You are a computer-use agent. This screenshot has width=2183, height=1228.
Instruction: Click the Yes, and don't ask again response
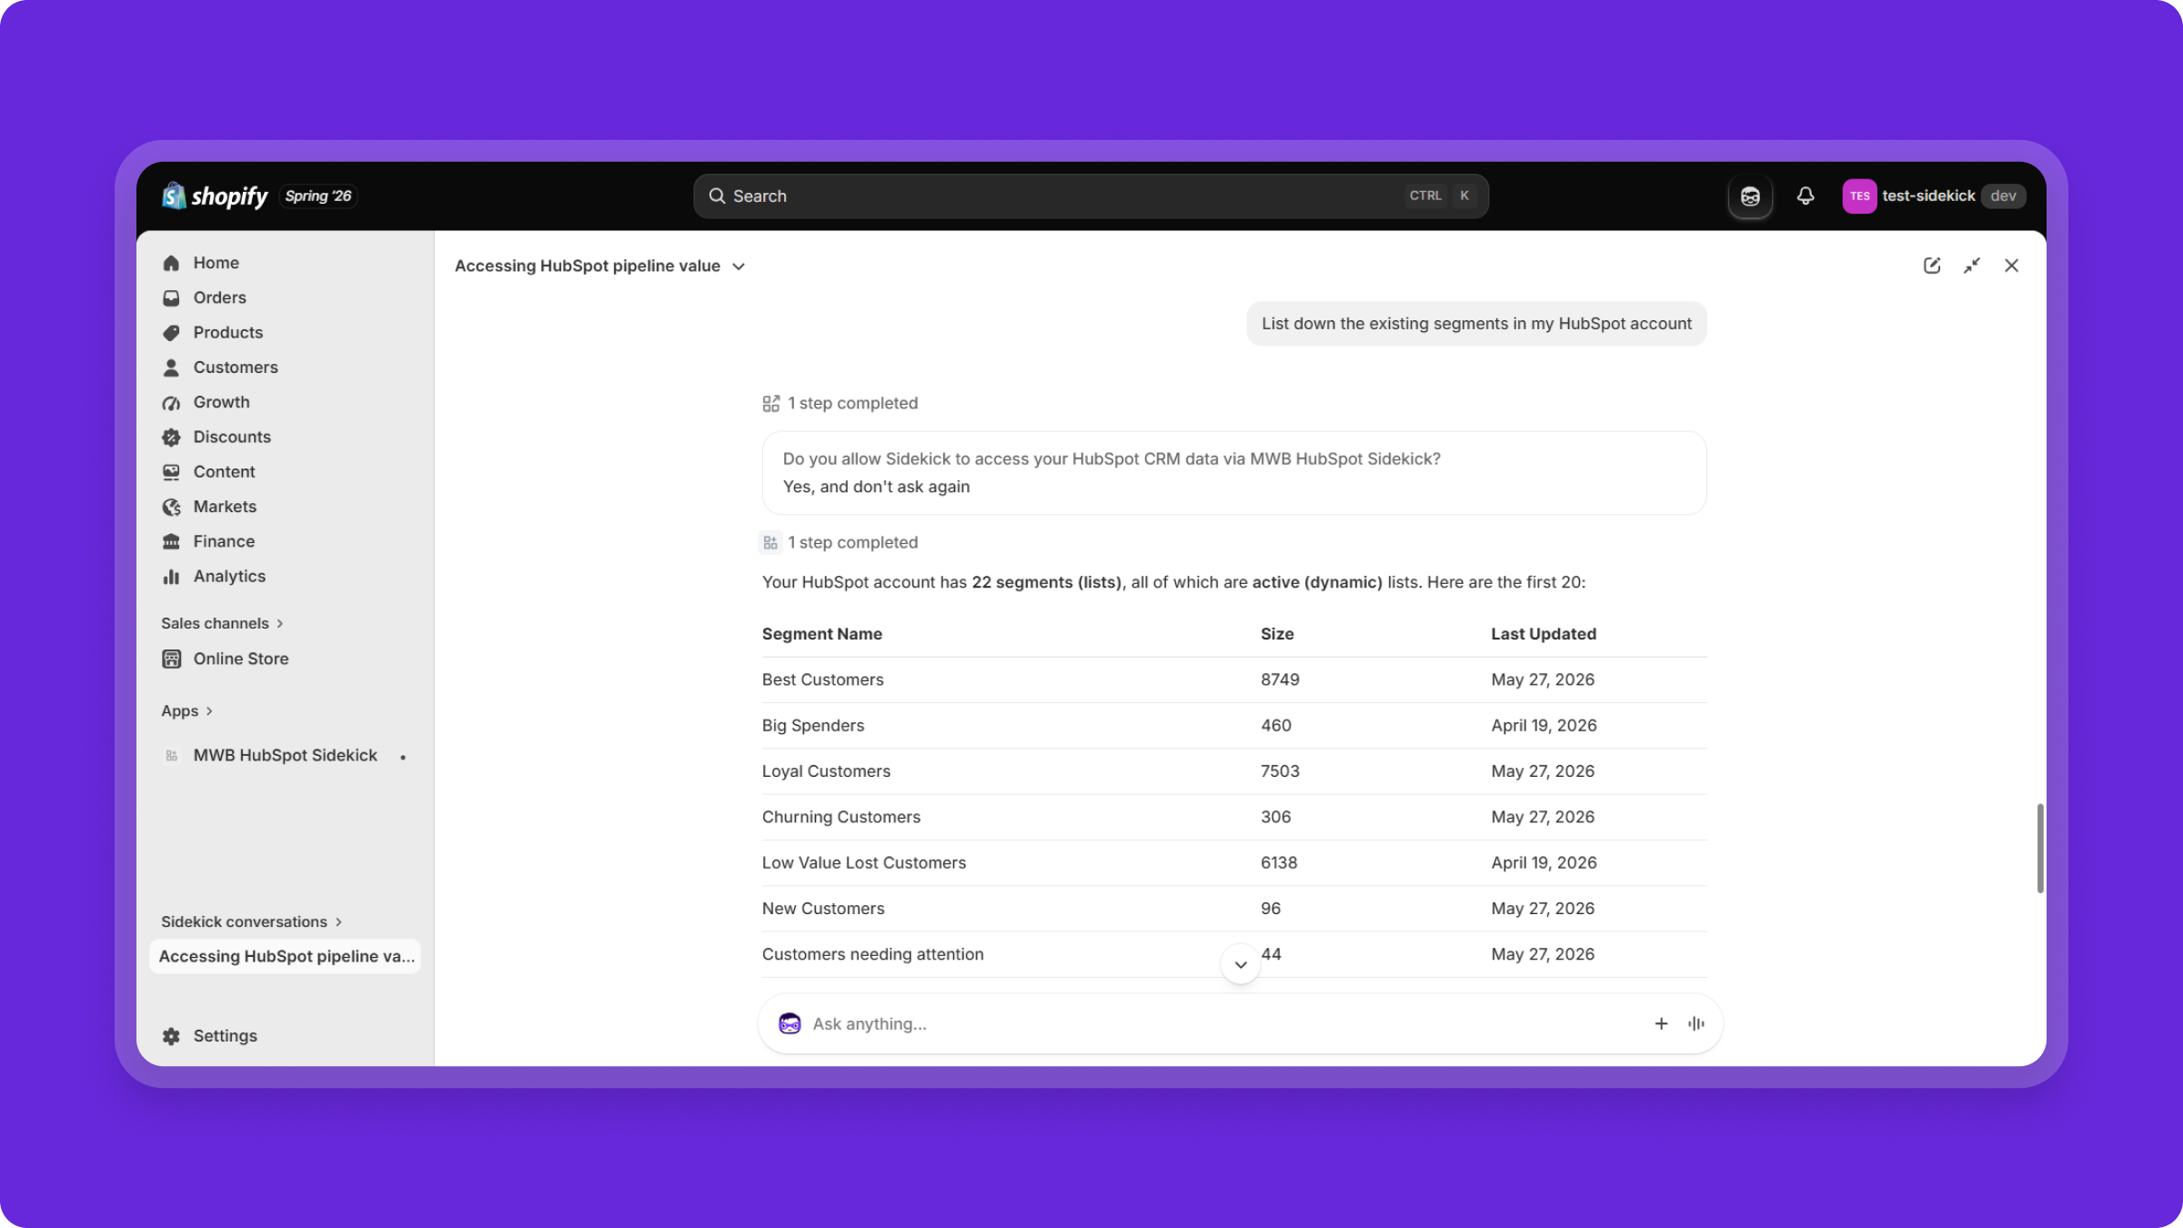click(877, 487)
